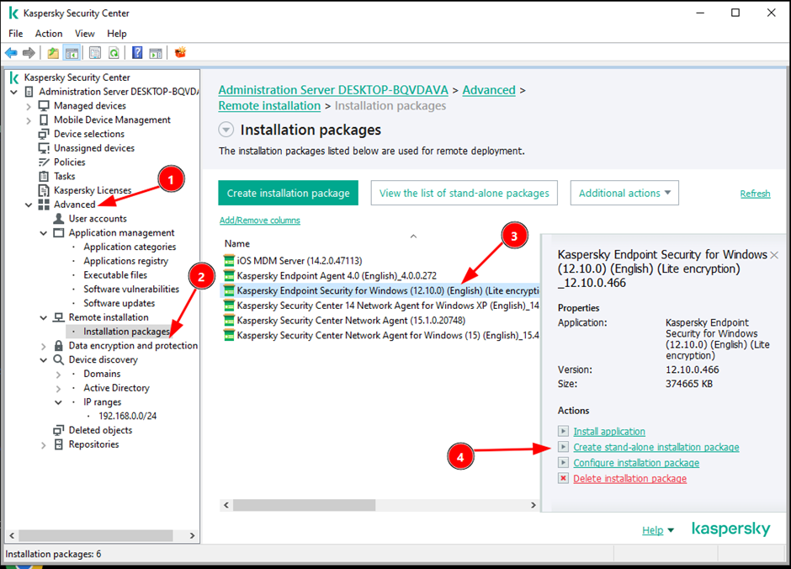Click the Show/Hide action pane icon

coord(156,52)
